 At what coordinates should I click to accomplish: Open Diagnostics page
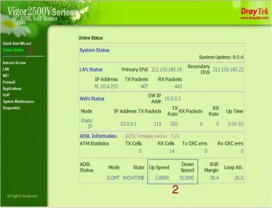click(x=11, y=108)
